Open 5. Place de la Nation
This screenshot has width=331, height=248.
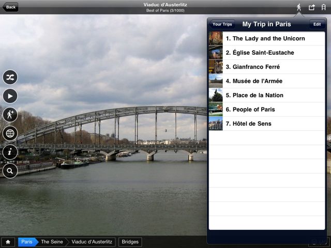267,95
